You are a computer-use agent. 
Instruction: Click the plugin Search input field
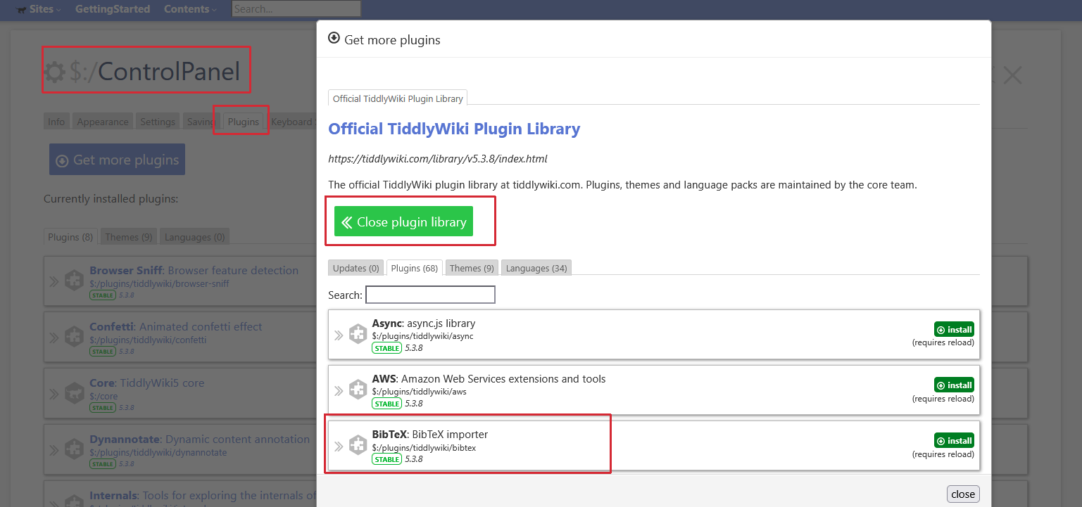(x=430, y=295)
